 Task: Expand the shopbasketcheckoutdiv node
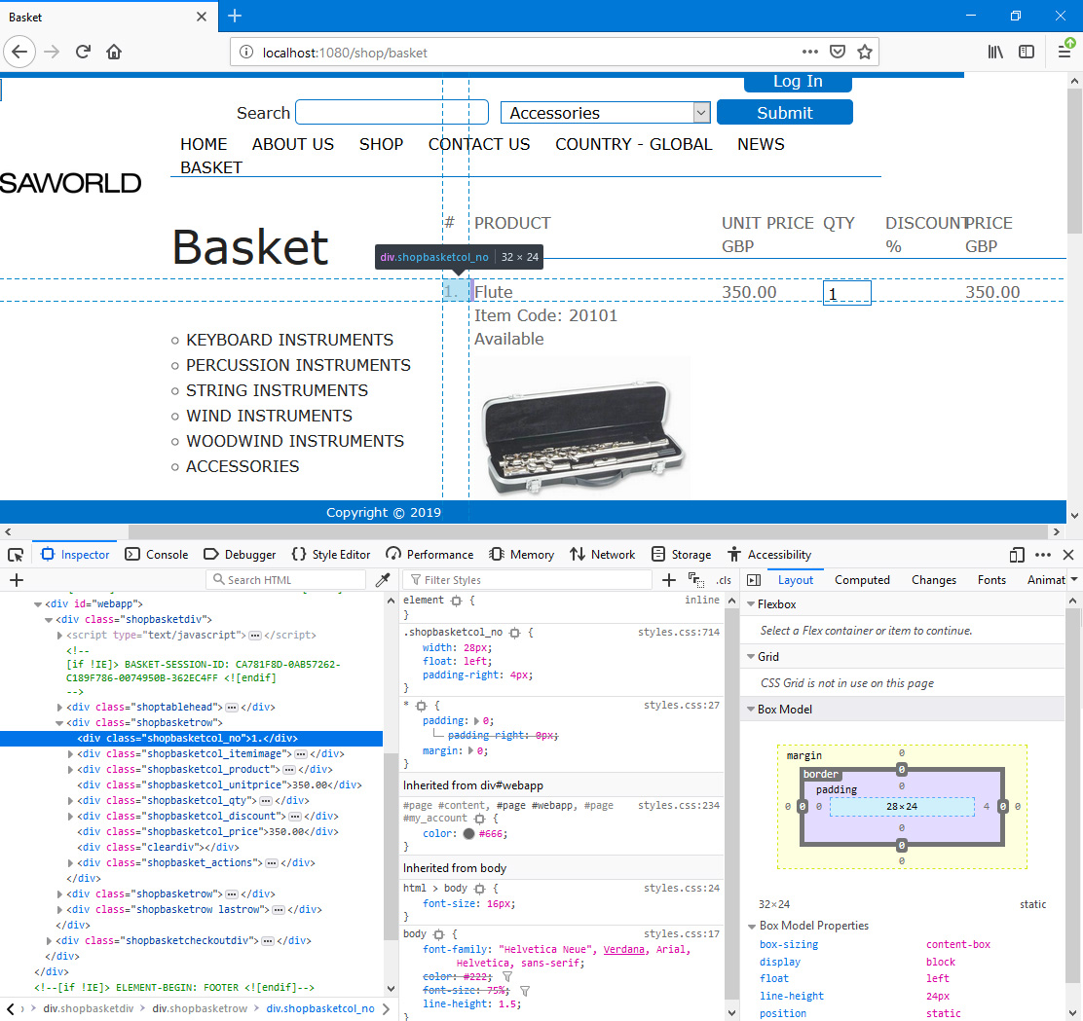[49, 940]
